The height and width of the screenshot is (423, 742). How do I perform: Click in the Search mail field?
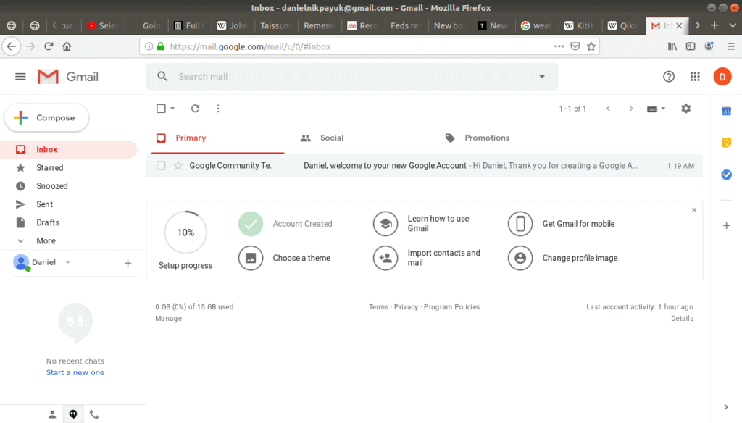coord(353,77)
